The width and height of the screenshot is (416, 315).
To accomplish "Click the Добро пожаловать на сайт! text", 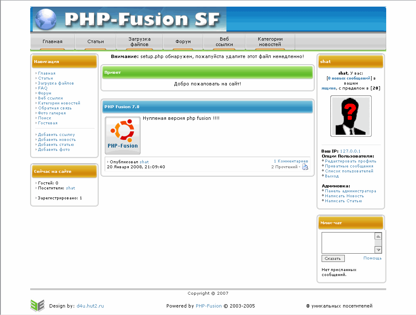I will tap(207, 84).
